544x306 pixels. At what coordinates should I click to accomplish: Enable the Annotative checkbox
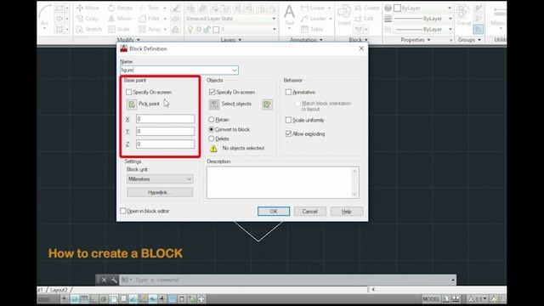[288, 92]
